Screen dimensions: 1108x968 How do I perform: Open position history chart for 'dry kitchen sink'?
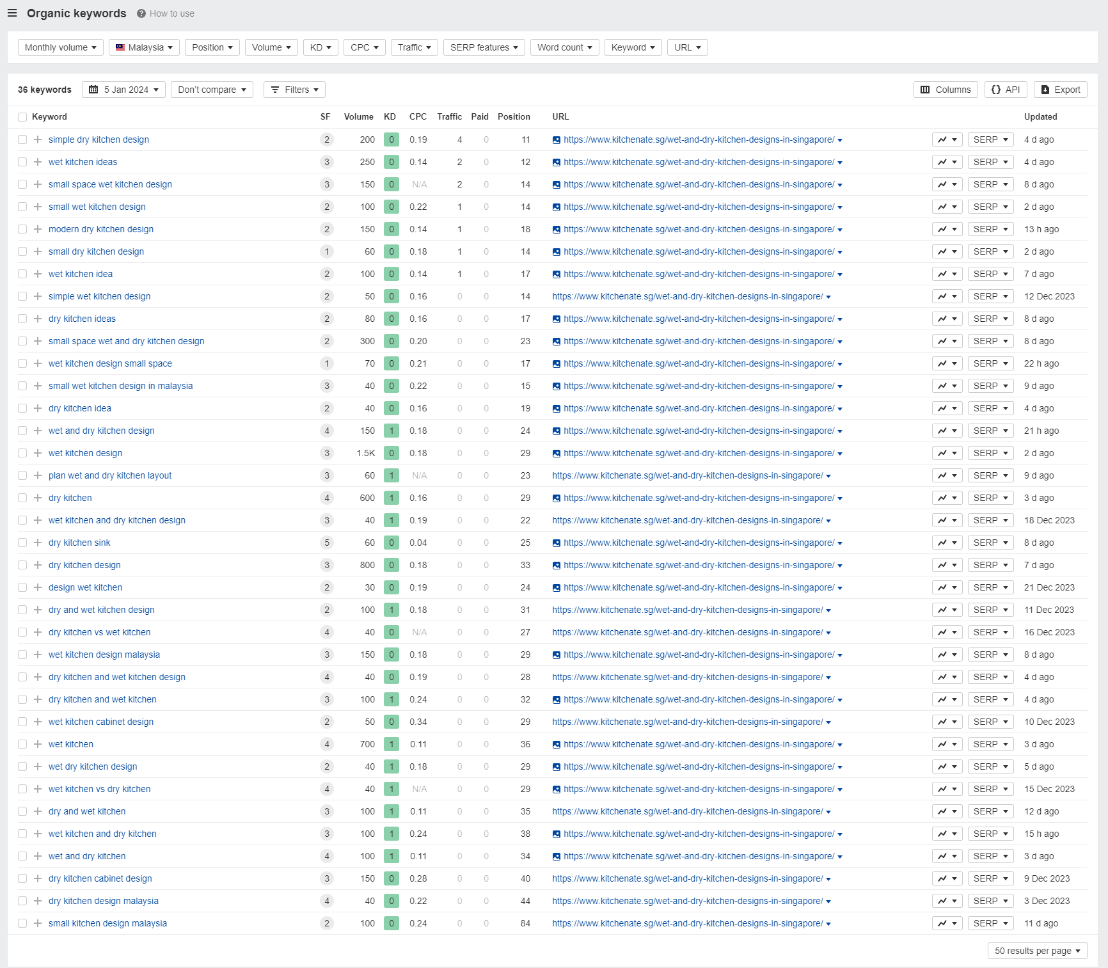(x=947, y=543)
